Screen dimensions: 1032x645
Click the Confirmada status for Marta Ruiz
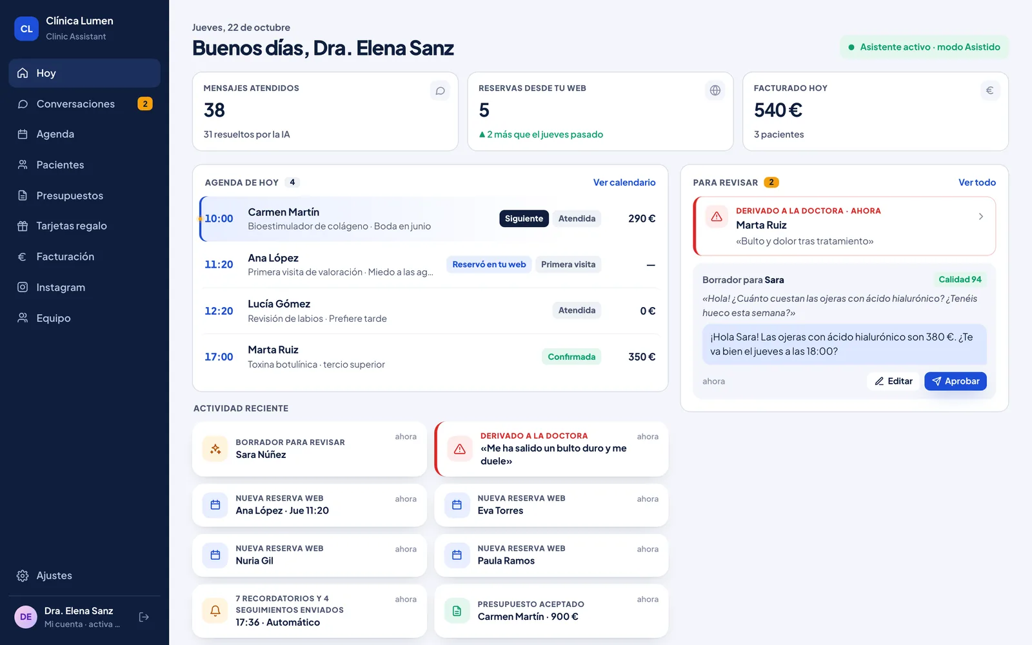point(571,357)
